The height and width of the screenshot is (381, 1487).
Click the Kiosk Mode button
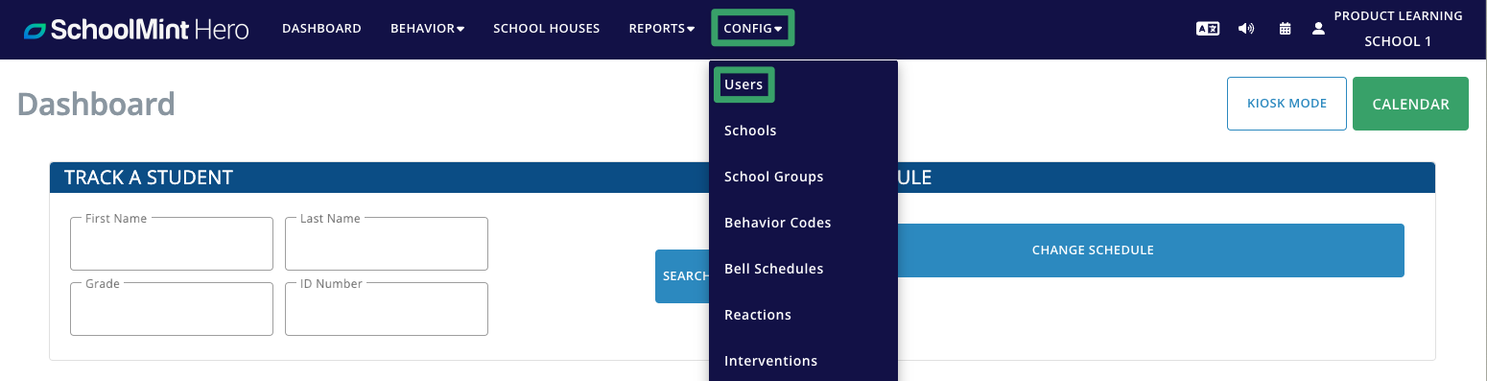point(1286,104)
